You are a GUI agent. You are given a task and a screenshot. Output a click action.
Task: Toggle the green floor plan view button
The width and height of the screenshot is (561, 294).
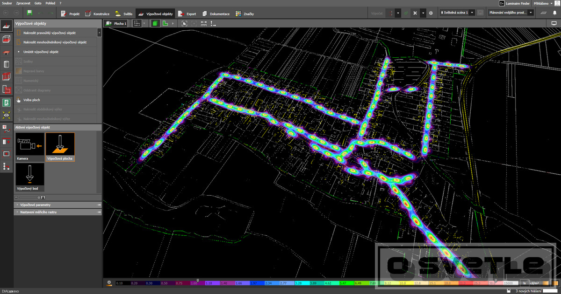tap(165, 23)
